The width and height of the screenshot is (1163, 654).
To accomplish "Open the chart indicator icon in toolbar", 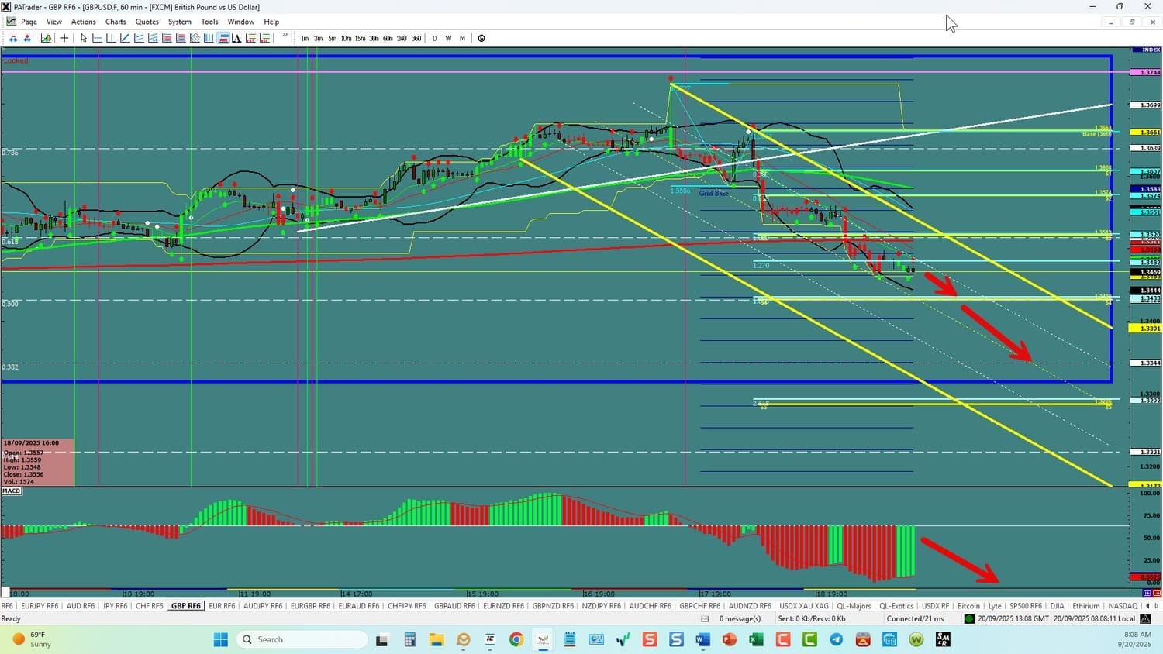I will (47, 38).
